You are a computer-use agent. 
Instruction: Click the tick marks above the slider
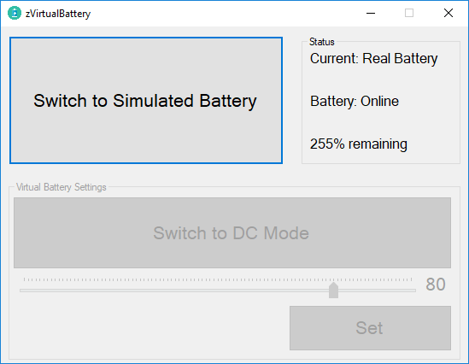(218, 279)
